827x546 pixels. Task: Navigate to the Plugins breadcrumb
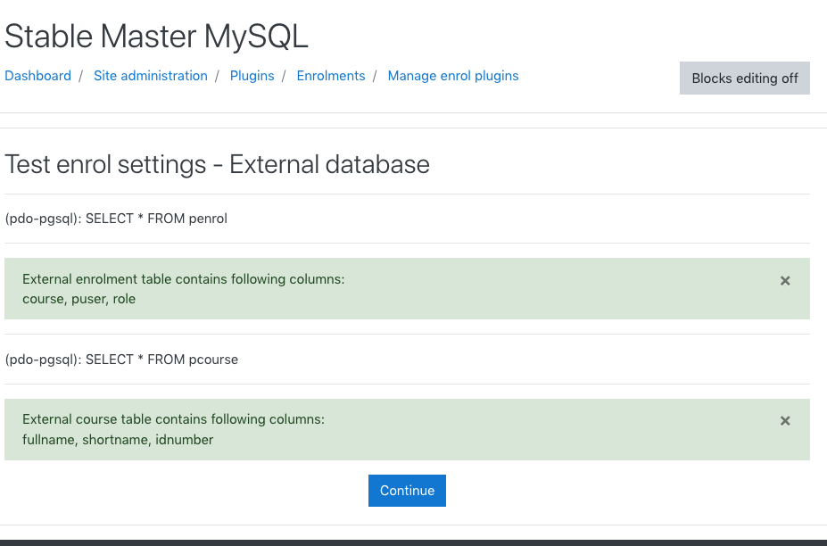click(x=252, y=76)
